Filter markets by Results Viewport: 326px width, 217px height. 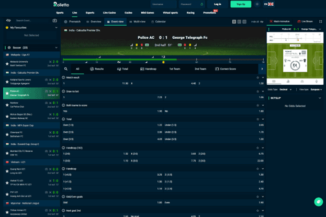coord(97,69)
